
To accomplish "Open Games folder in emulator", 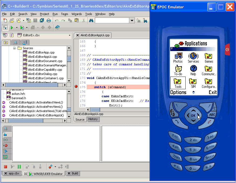I will click(x=209, y=58).
